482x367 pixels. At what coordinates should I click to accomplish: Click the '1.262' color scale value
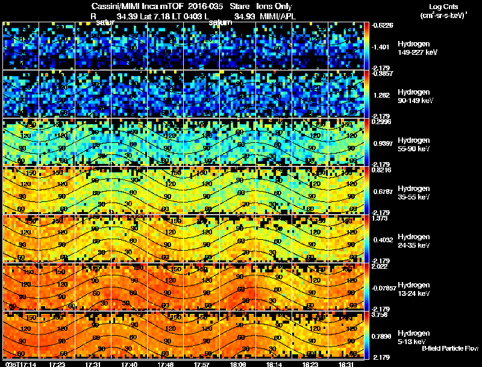tap(381, 95)
